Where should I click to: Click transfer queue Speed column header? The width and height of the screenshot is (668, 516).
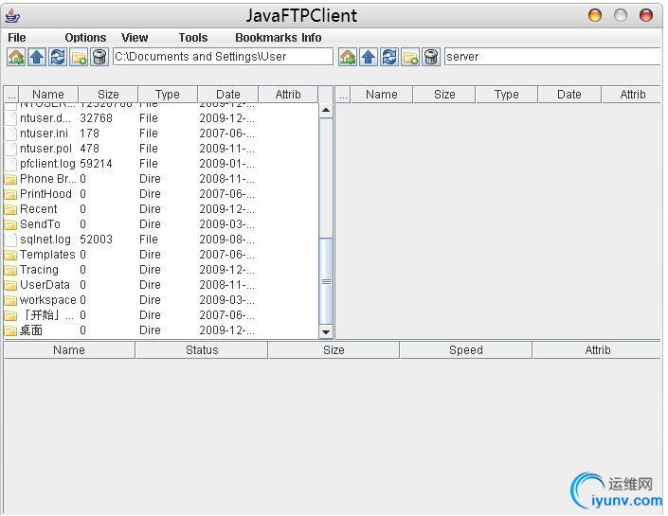(465, 350)
